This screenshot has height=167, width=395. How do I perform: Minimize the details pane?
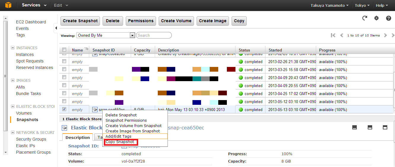pos(354,127)
